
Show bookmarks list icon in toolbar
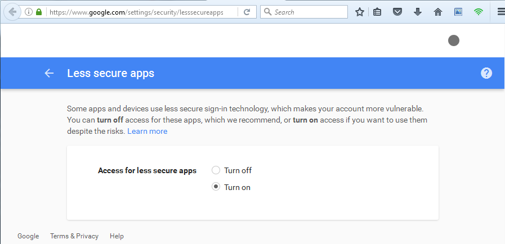click(x=378, y=12)
